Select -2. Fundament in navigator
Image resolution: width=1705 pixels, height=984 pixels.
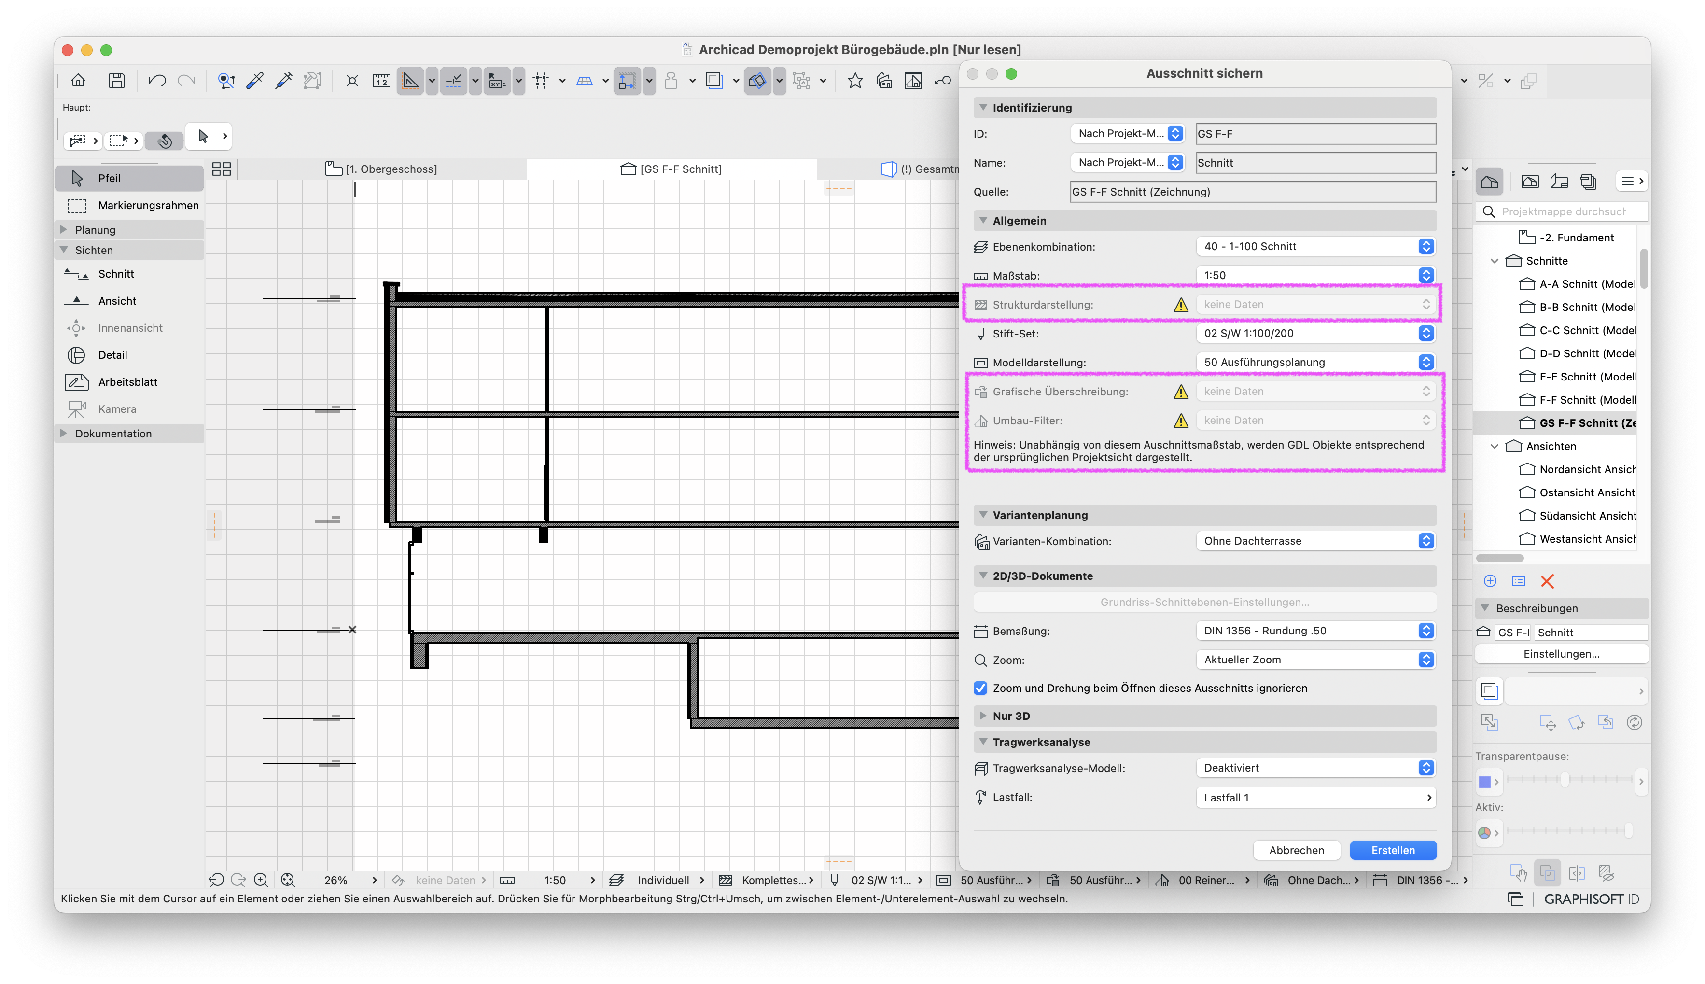pyautogui.click(x=1566, y=237)
